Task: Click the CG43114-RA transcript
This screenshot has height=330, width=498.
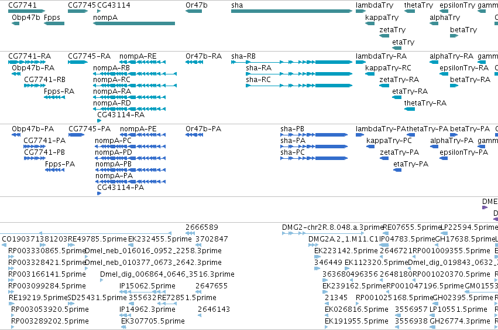Action: click(x=99, y=121)
